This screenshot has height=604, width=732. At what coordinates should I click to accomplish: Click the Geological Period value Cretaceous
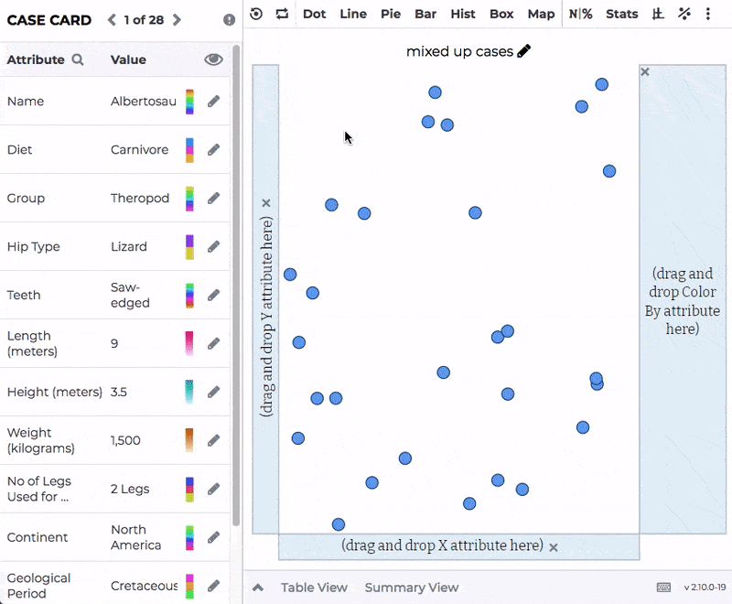145,586
